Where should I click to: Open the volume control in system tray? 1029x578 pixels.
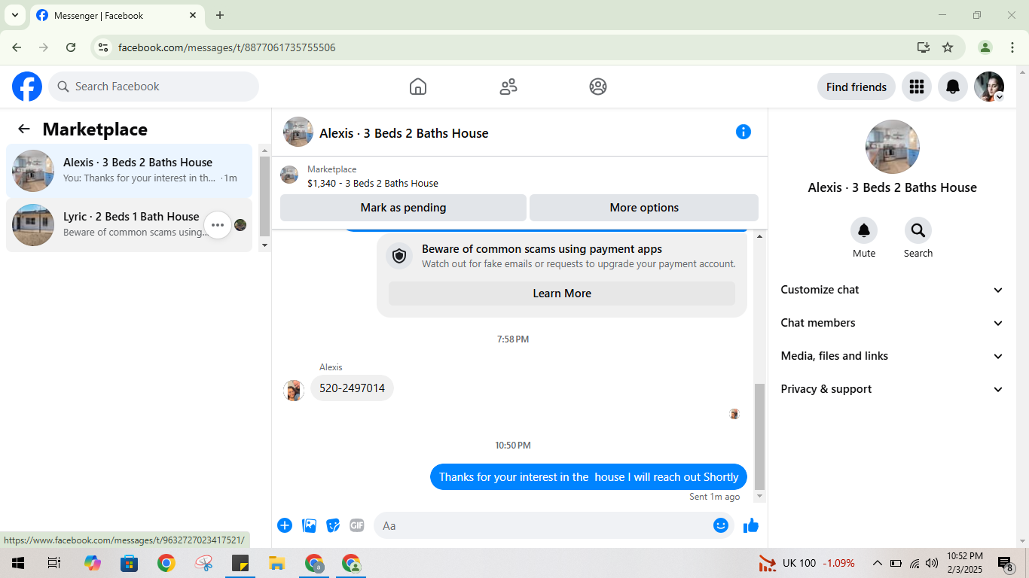[x=932, y=563]
